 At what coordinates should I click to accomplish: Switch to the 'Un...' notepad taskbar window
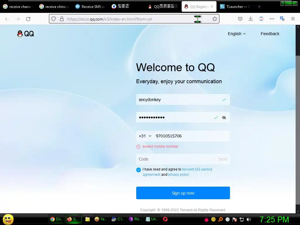152,219
